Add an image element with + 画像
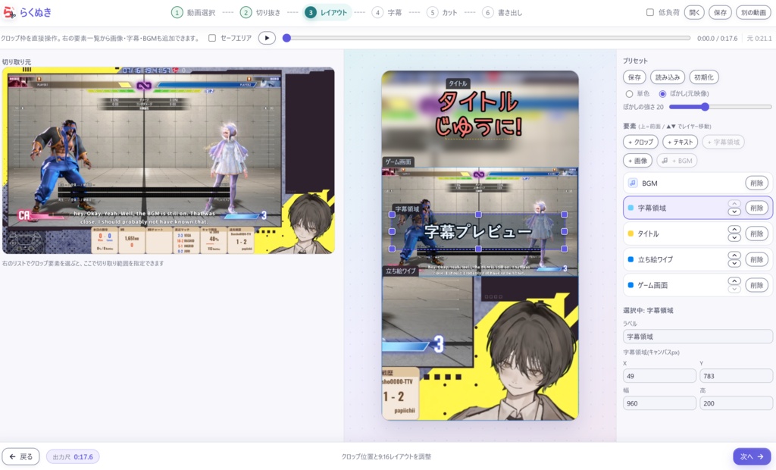 pyautogui.click(x=637, y=161)
